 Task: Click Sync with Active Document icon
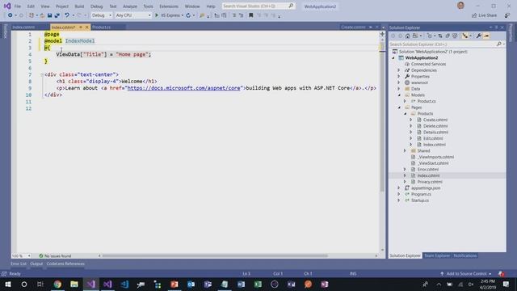tap(439, 36)
